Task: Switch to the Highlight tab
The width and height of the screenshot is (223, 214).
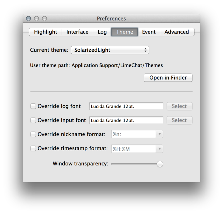Action: point(45,32)
